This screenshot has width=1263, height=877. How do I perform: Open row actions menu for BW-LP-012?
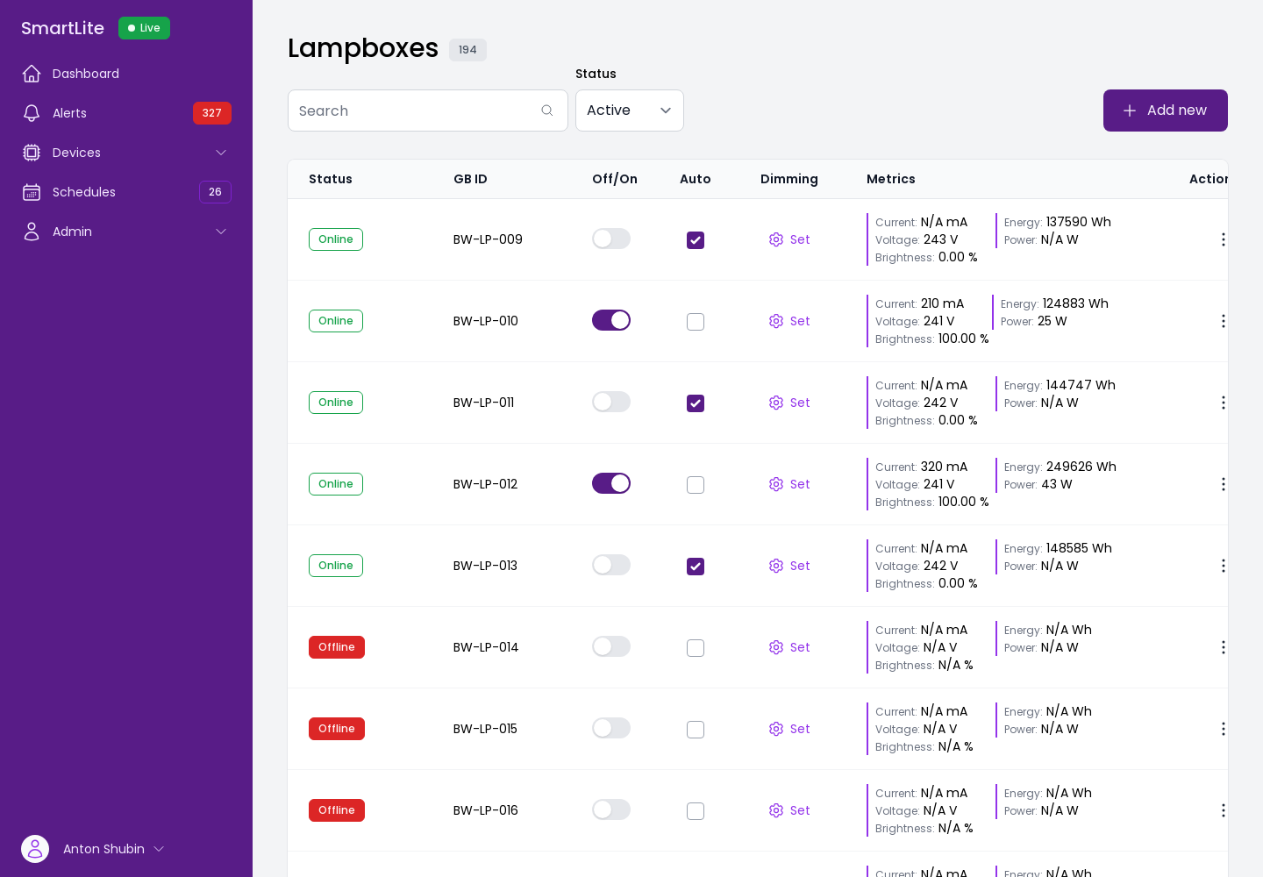[x=1223, y=484]
